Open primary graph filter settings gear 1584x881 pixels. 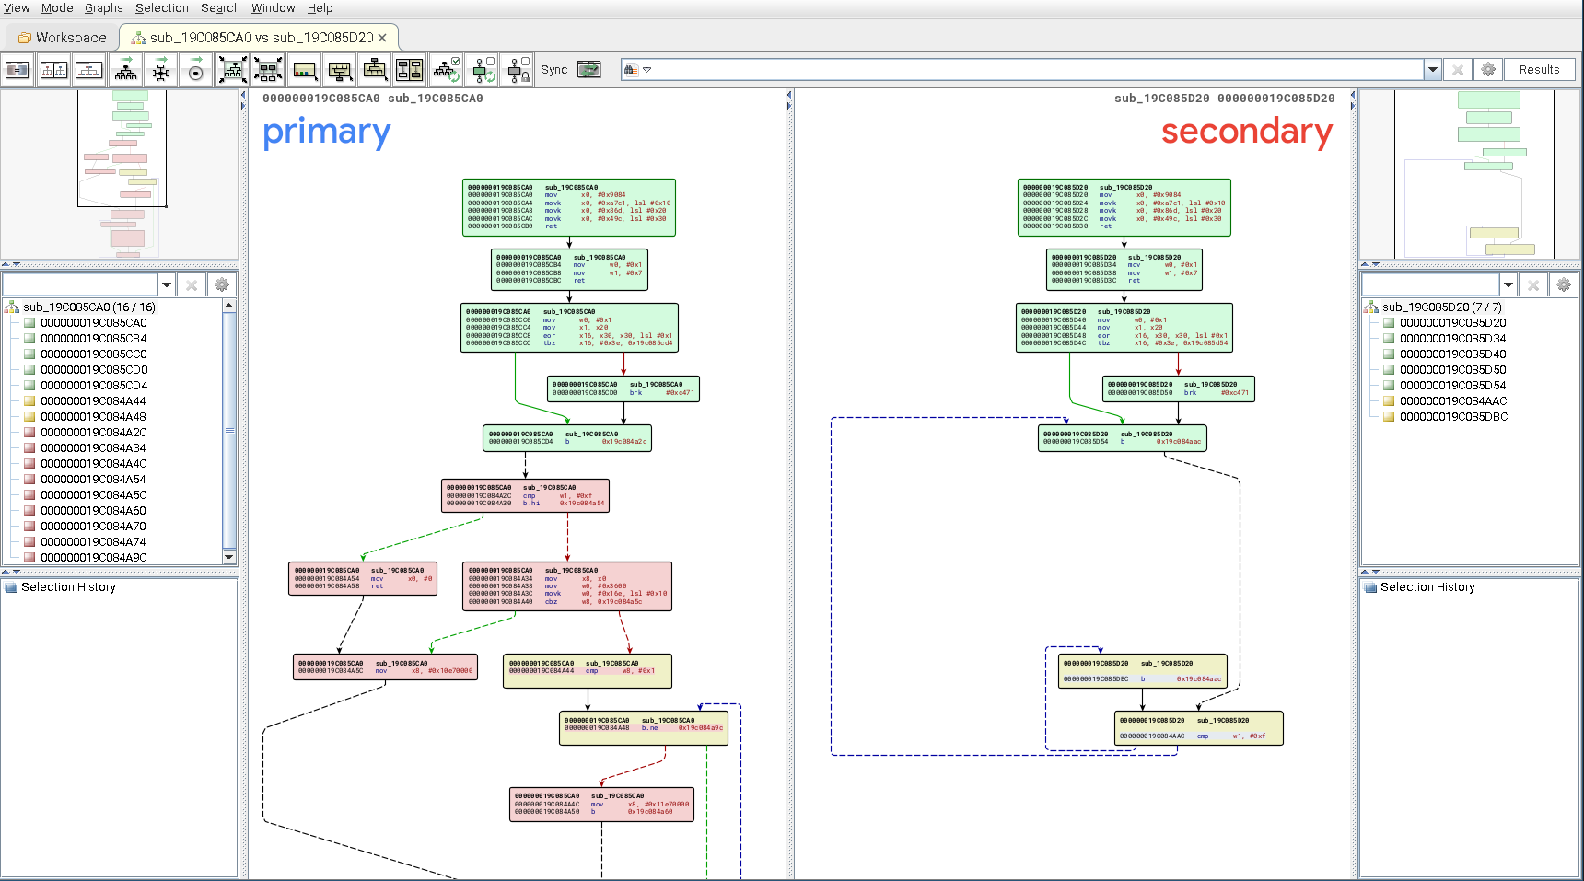point(222,284)
